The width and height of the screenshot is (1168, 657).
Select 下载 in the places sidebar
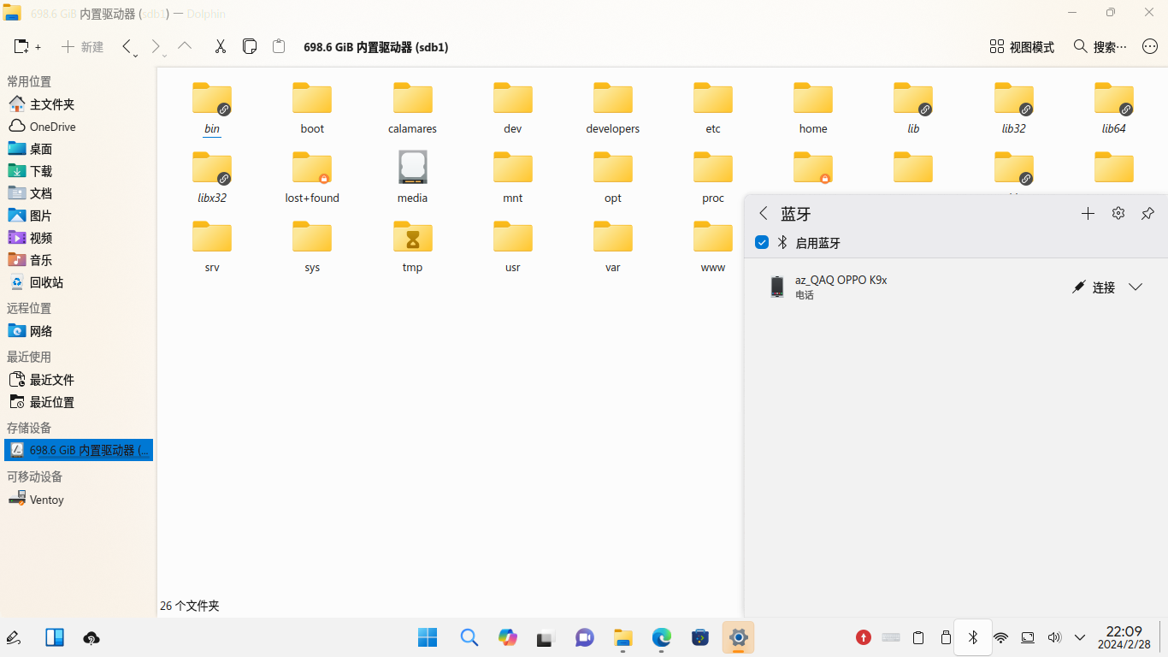pyautogui.click(x=40, y=171)
